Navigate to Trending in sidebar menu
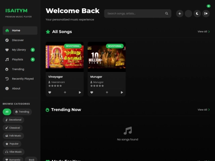Screen dimensions: 215x161 [x=20, y=69]
